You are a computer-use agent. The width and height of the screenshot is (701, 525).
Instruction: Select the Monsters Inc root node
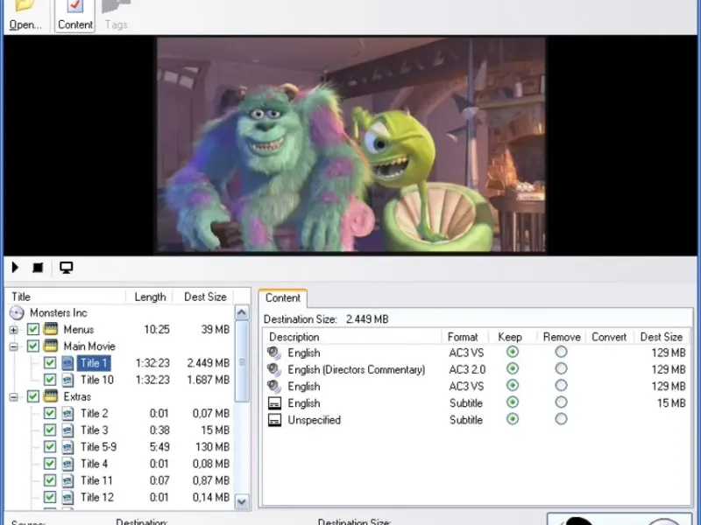click(x=59, y=312)
